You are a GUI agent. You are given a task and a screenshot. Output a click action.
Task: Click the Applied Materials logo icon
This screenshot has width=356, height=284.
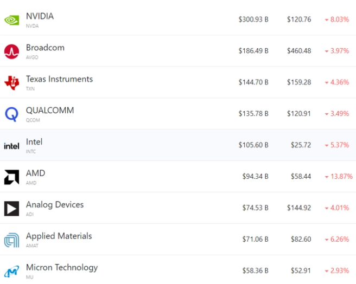pyautogui.click(x=11, y=240)
